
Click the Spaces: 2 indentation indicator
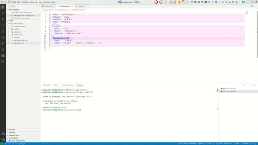coord(202,144)
